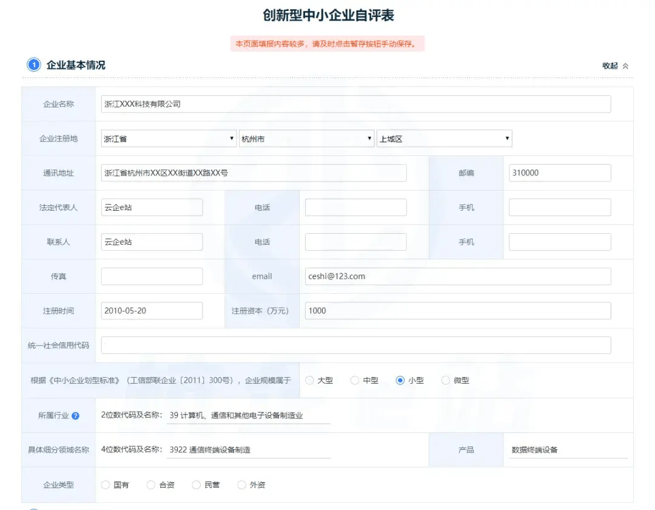Click the 通讯地址 address field

click(254, 173)
